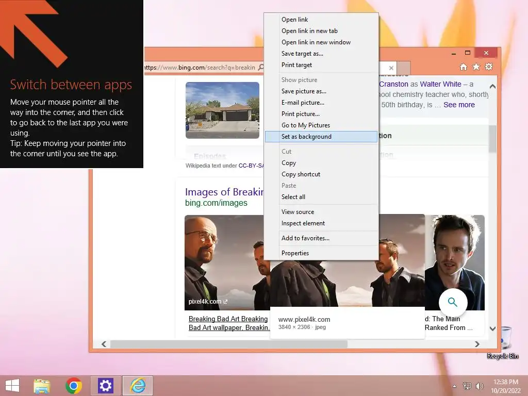Viewport: 528px width, 396px height.
Task: Open Favorites star icon in Internet Explorer
Action: [x=476, y=67]
